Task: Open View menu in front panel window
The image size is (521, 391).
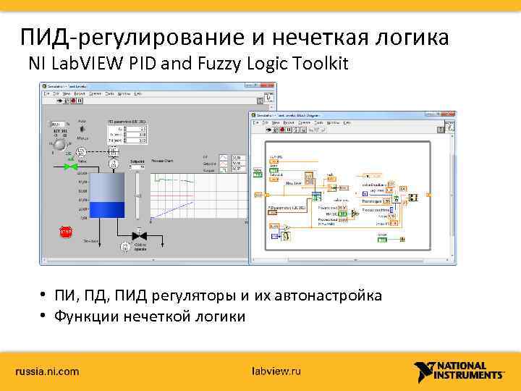Action: 66,93
